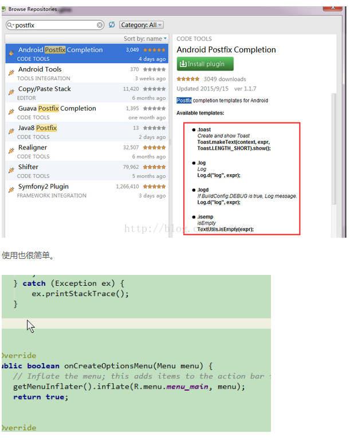Click the Browse Repositories window icon

tap(3, 9)
